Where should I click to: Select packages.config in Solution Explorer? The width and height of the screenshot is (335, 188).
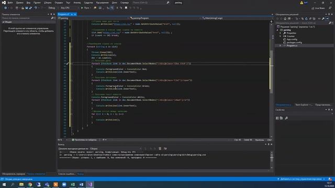pyautogui.click(x=294, y=42)
